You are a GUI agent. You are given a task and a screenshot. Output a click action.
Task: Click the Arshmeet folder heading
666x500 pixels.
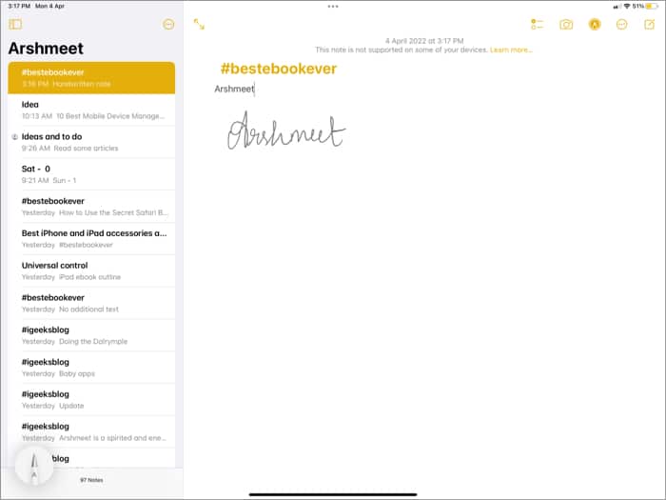tap(46, 48)
